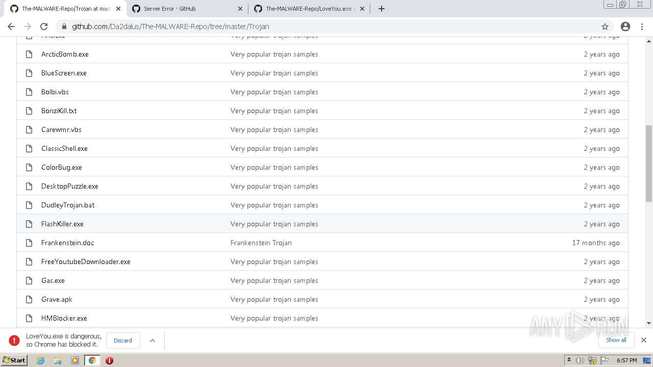This screenshot has height=367, width=653.
Task: Click the file icon beside BlueScreen.exe
Action: coord(29,73)
